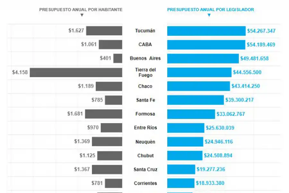Click the Buenos Aires province label
289x193 pixels.
(x=145, y=59)
